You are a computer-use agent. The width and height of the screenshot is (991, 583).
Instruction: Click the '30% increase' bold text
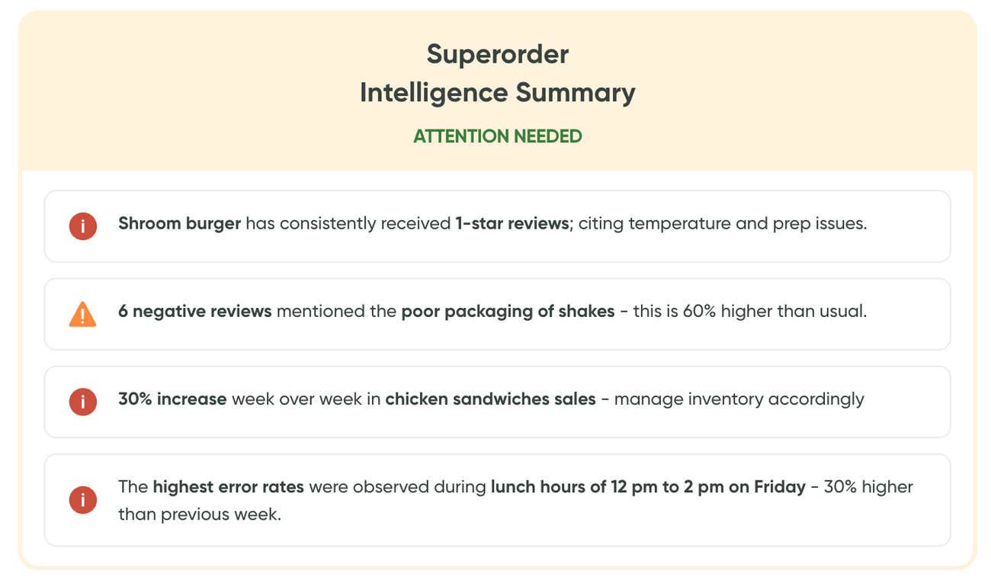coord(172,399)
